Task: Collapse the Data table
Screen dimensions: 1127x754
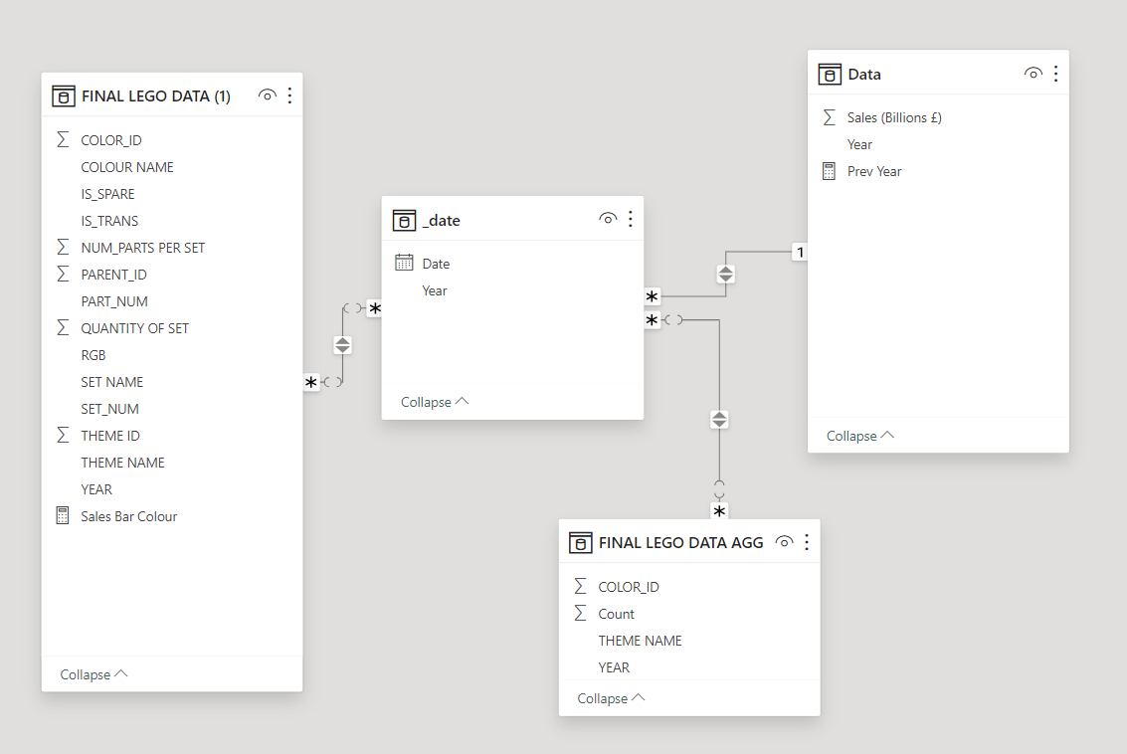Action: pos(859,436)
